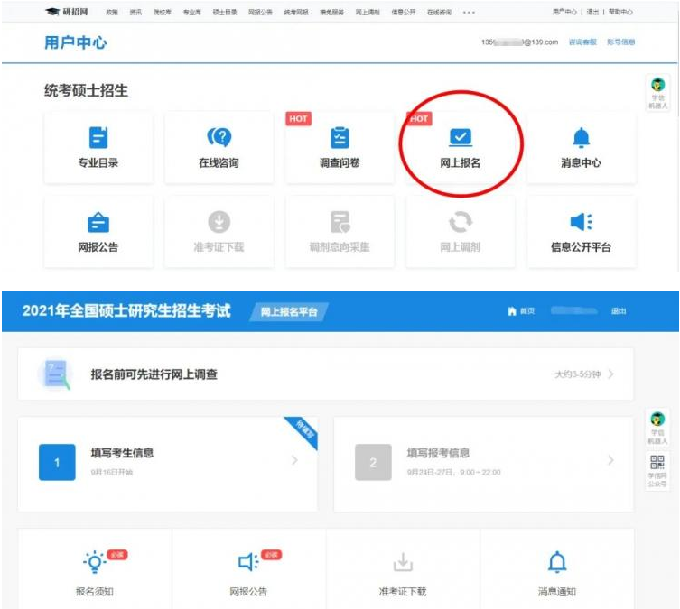The height and width of the screenshot is (609, 680).
Task: Open 消息通知 bell icon
Action: (557, 562)
